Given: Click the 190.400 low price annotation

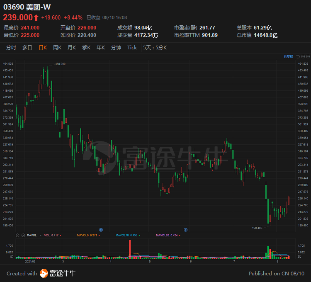Looking at the screenshot, I should pyautogui.click(x=257, y=228).
